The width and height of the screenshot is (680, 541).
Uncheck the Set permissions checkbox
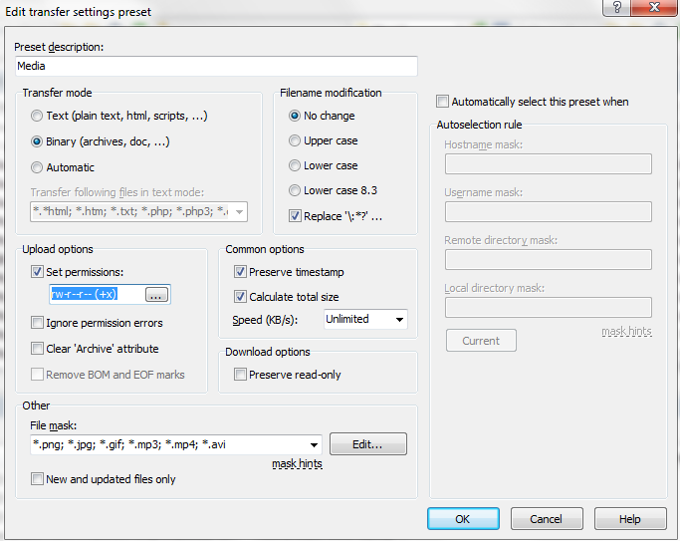coord(38,271)
